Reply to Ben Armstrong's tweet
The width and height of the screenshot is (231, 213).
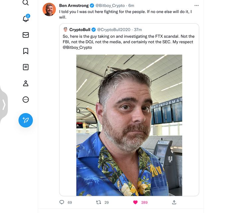[61, 202]
